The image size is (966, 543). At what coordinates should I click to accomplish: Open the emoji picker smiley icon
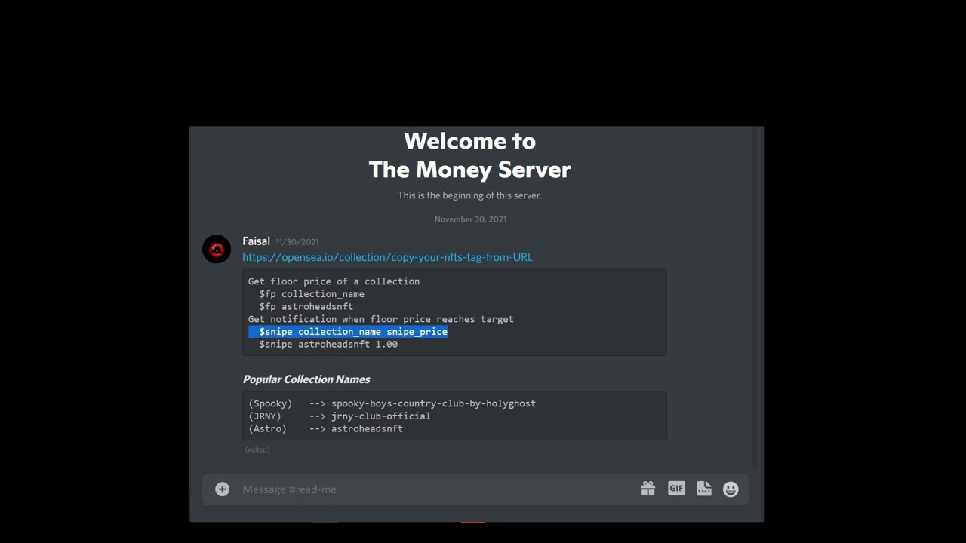click(x=731, y=489)
